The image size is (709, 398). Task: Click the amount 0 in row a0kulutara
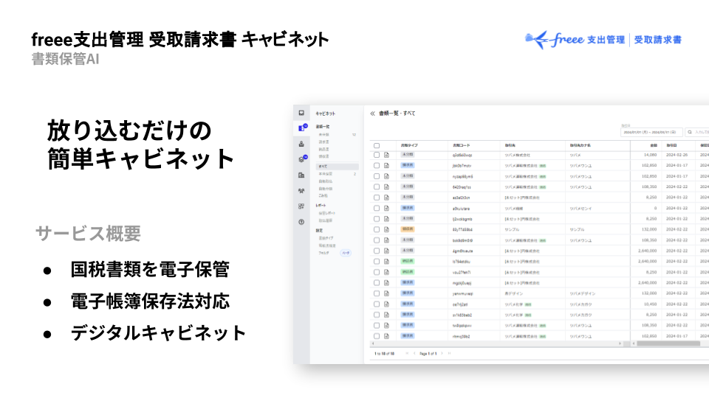(x=655, y=209)
